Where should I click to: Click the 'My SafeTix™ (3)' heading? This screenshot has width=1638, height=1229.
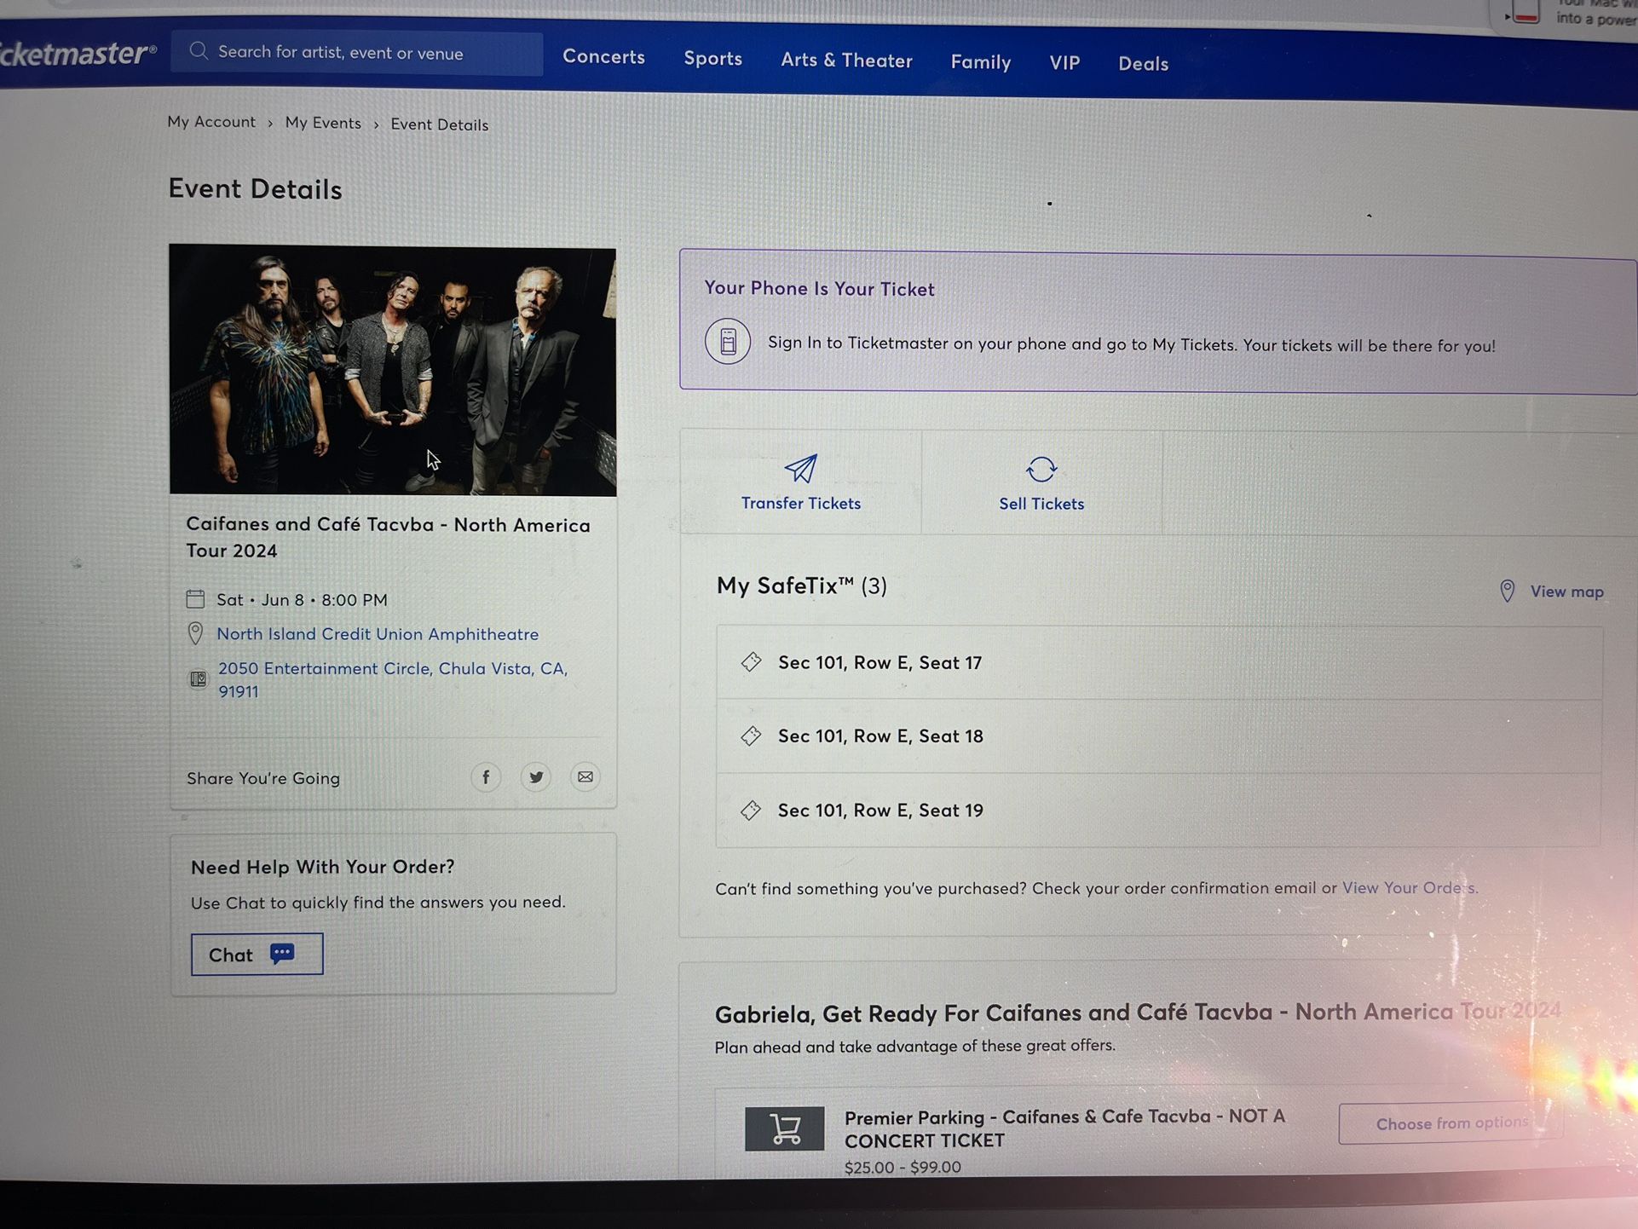tap(801, 586)
